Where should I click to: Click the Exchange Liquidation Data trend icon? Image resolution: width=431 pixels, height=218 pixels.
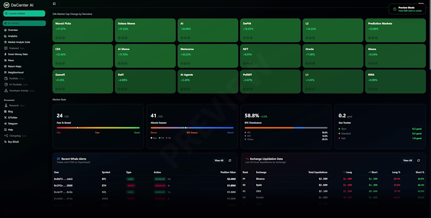[x=247, y=159]
